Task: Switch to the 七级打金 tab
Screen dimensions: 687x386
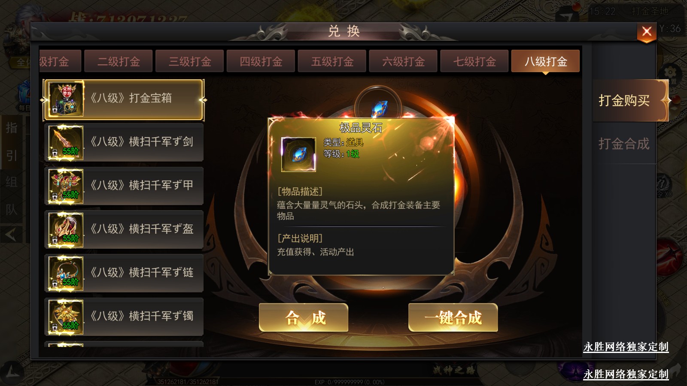Action: tap(474, 61)
